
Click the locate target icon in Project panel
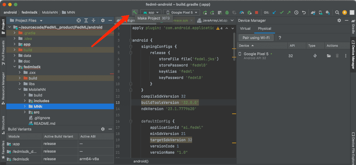tap(79, 20)
